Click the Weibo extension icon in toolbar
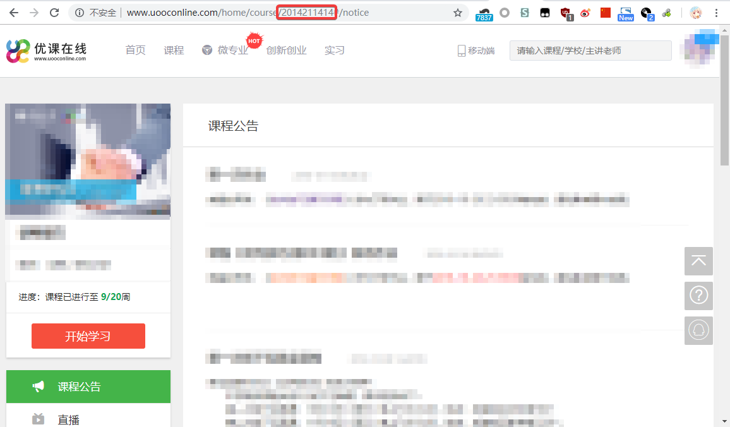 coord(585,12)
